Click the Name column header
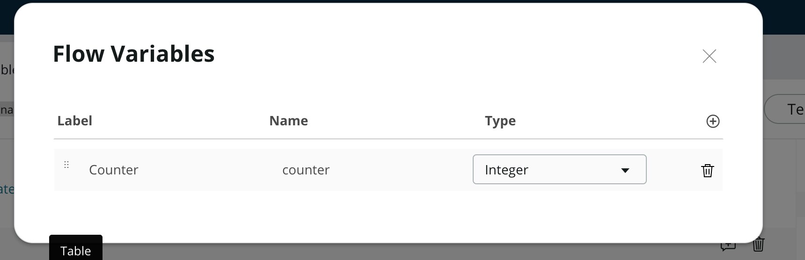 [288, 121]
